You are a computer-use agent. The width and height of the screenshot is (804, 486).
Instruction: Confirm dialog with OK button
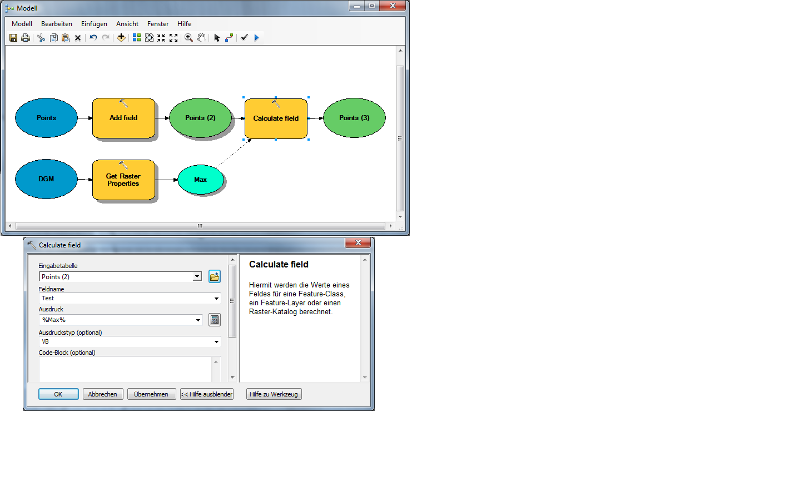pos(58,394)
